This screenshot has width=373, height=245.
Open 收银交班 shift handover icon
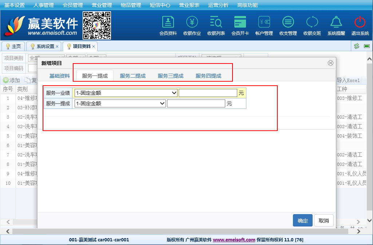[x=312, y=23]
